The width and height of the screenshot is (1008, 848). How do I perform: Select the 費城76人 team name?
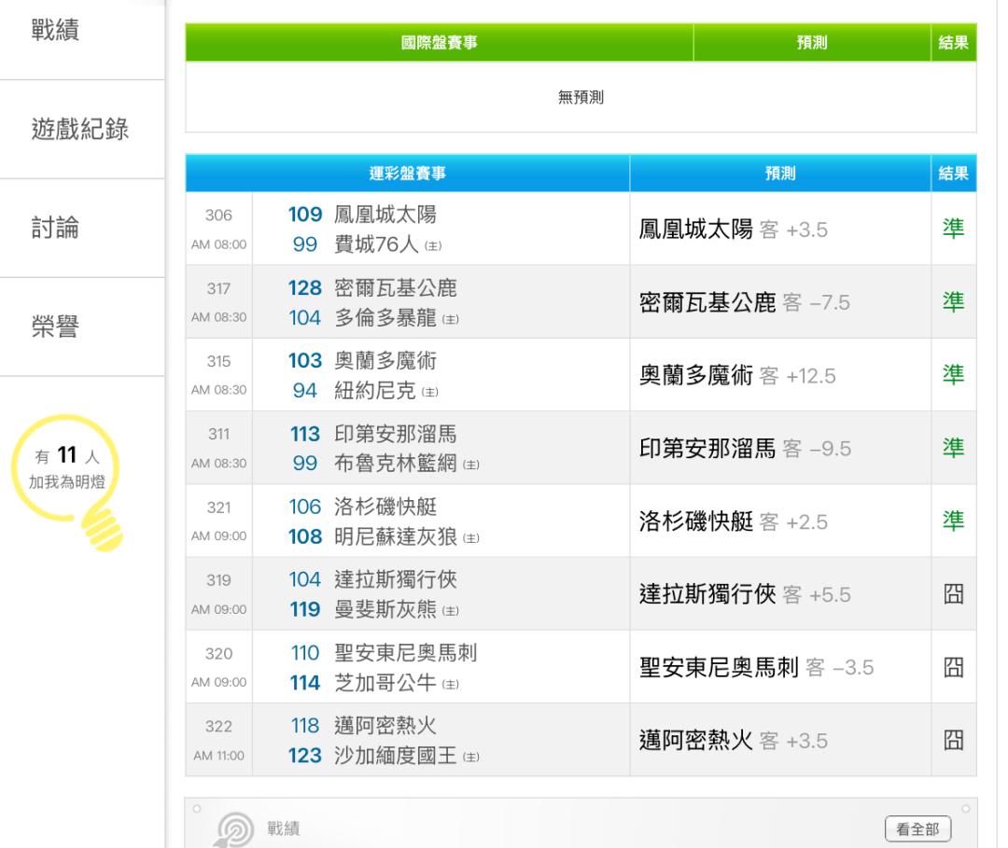[377, 244]
